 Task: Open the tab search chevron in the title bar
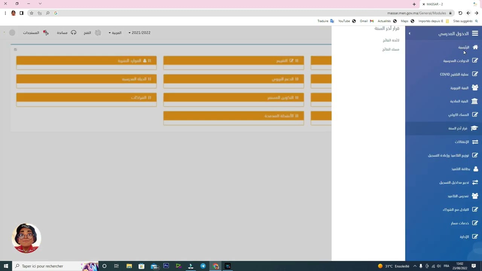click(40, 4)
